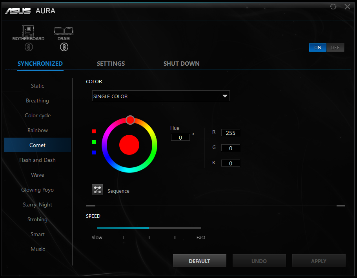Click the cyan area of the color wheel

tap(129, 170)
